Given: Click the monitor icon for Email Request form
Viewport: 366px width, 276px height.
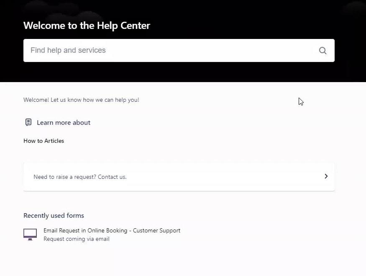Looking at the screenshot, I should click(30, 235).
